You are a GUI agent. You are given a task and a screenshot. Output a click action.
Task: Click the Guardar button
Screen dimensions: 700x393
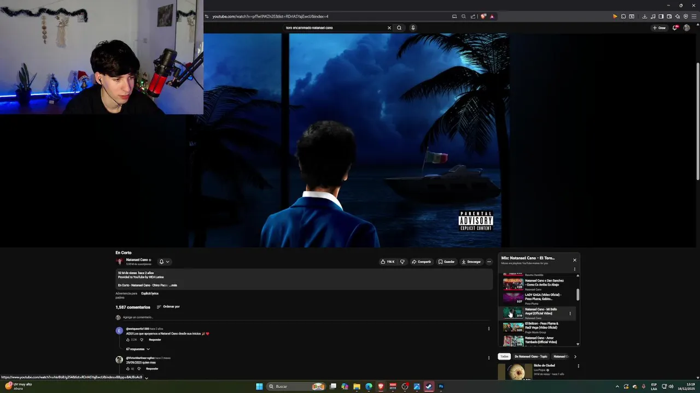(446, 261)
